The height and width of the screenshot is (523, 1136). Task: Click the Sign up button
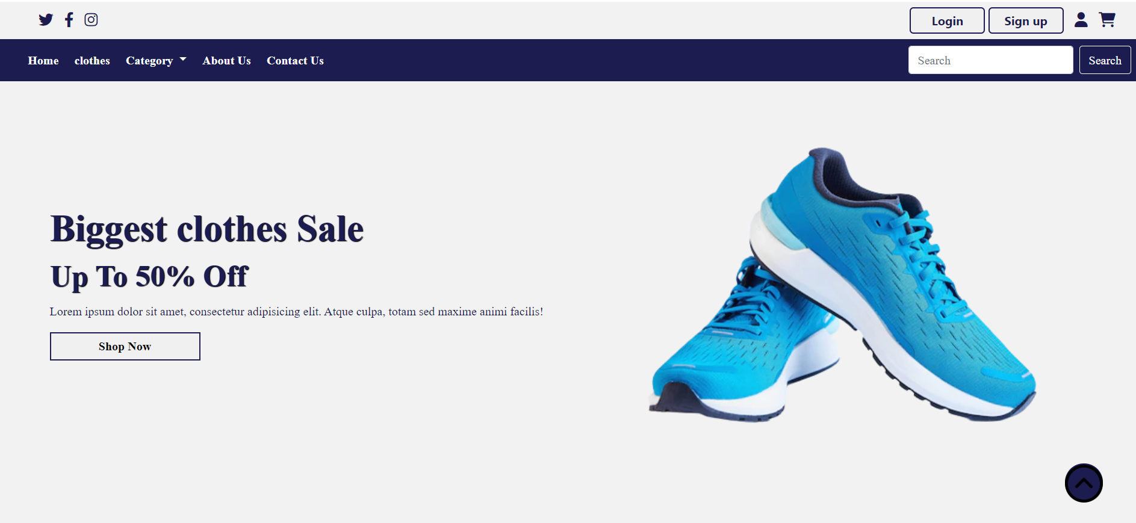pyautogui.click(x=1026, y=21)
